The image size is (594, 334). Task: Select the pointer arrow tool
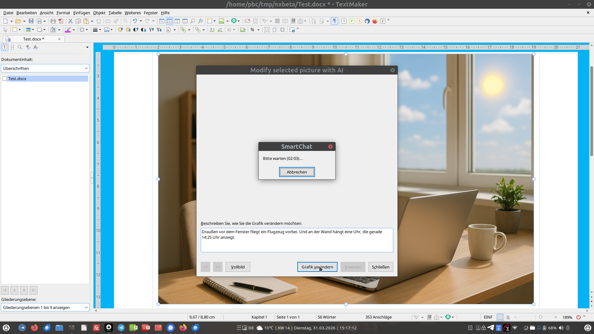tap(5, 30)
